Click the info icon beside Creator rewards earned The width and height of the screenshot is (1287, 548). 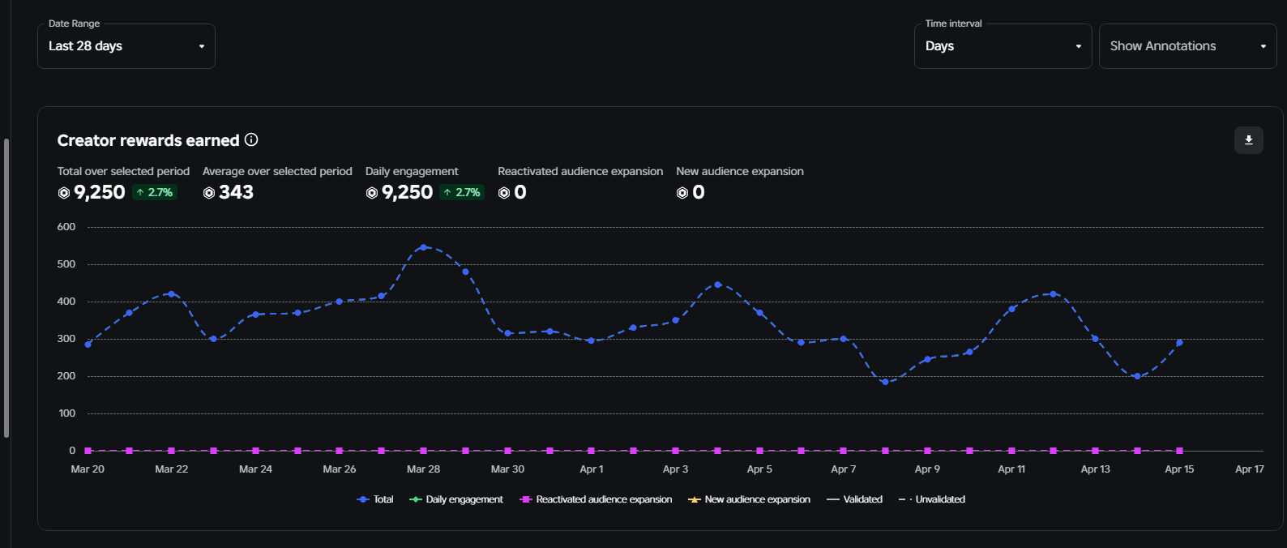251,140
